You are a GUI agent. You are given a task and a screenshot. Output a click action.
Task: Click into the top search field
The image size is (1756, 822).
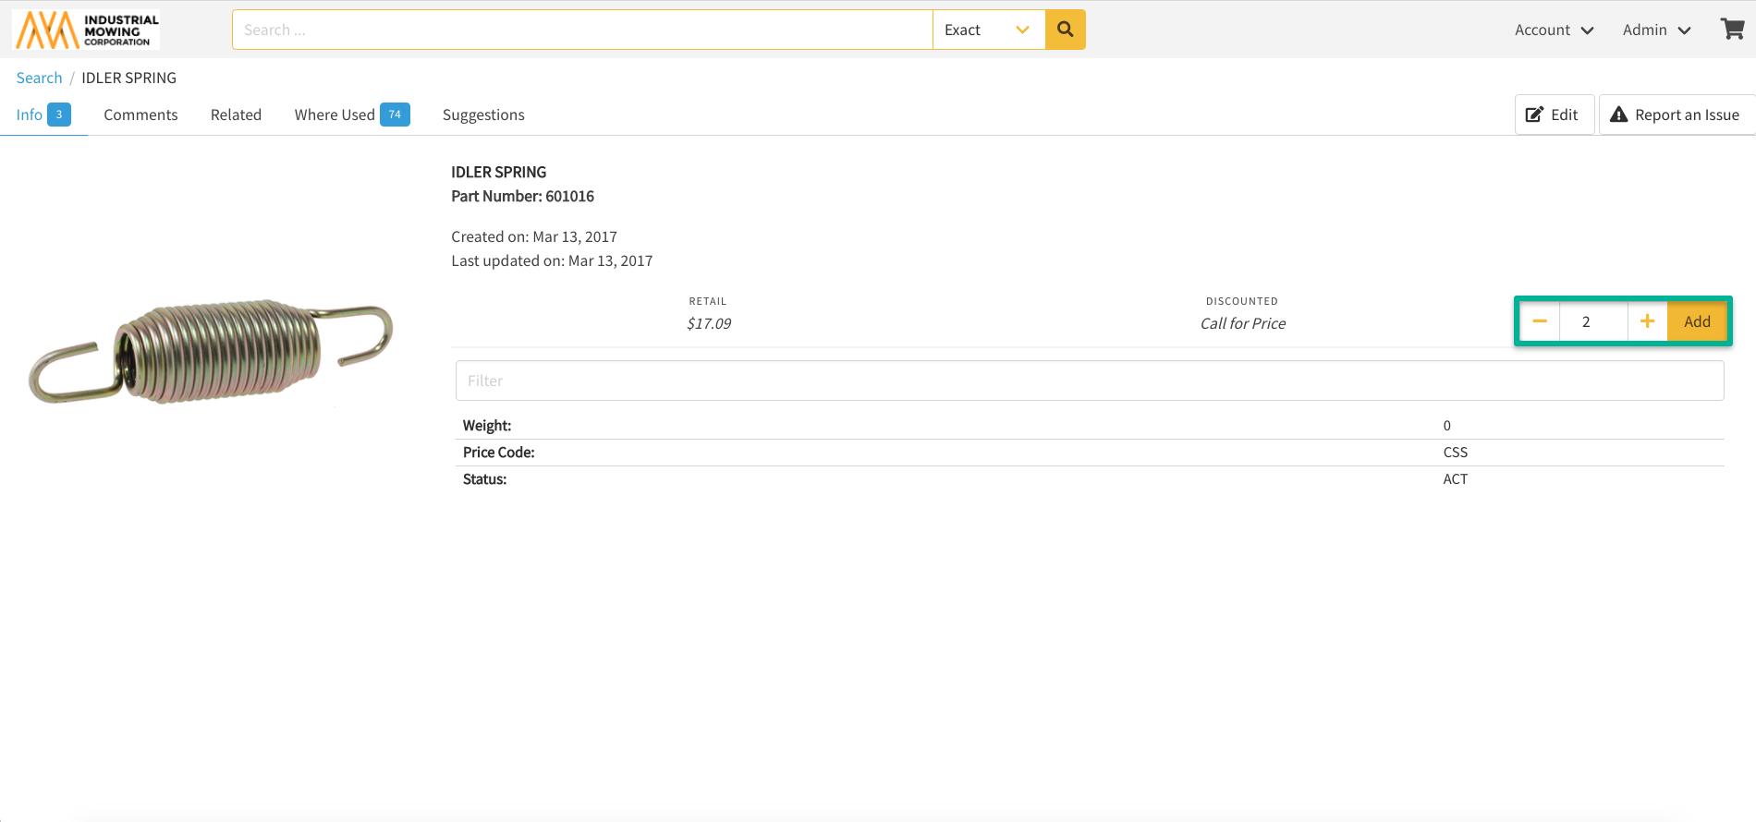click(582, 30)
